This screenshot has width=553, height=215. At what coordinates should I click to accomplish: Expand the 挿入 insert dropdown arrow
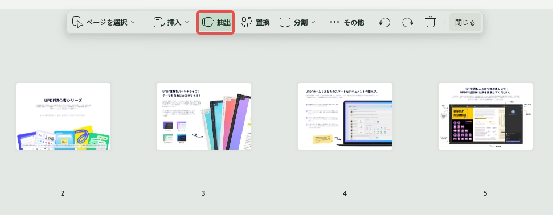187,23
